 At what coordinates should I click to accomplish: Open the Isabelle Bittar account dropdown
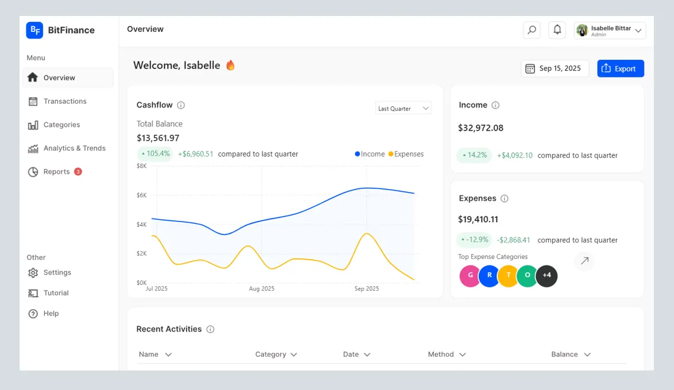(x=609, y=30)
